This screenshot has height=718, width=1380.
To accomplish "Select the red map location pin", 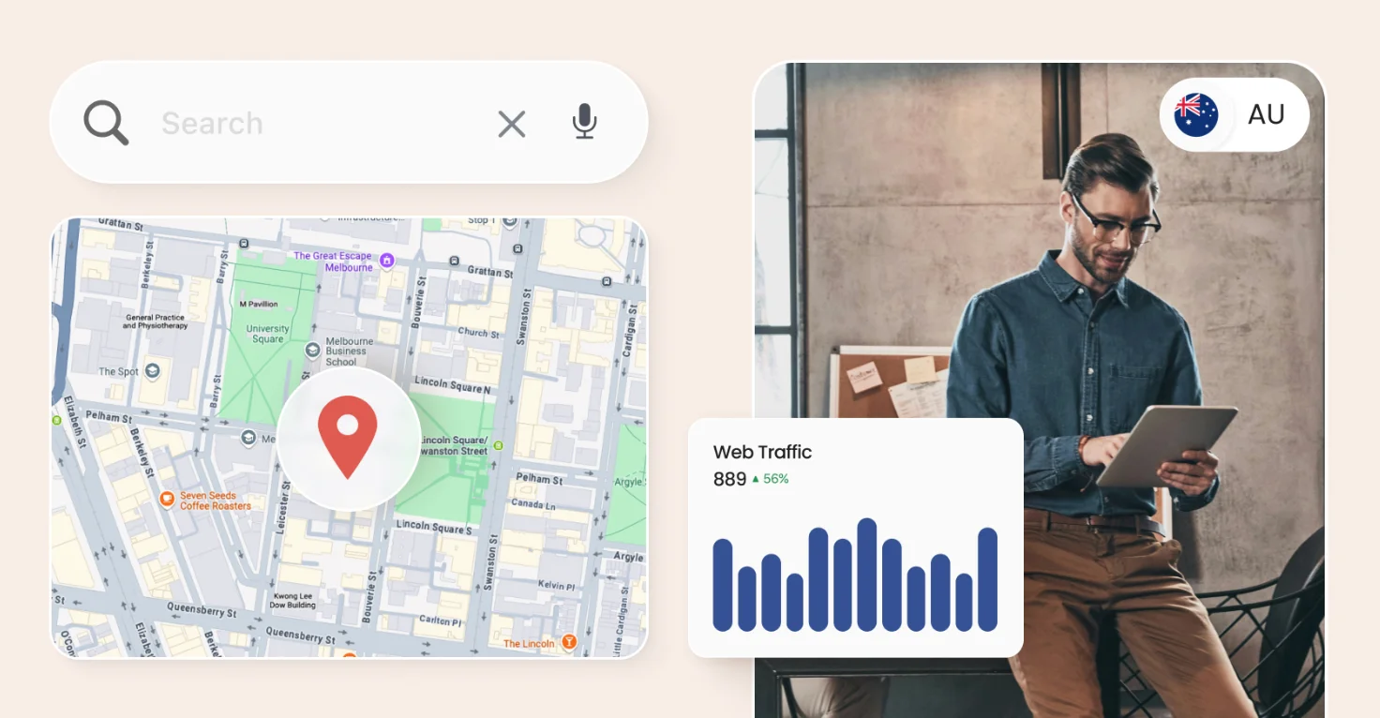I will point(348,433).
